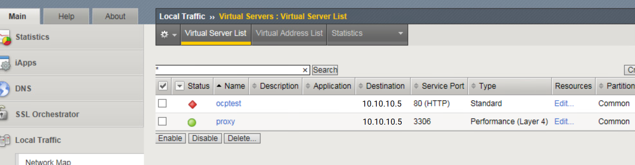Click the red offline status icon for ocptest
The height and width of the screenshot is (165, 635).
point(192,104)
